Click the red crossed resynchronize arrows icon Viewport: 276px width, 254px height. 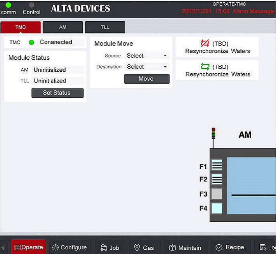(205, 43)
